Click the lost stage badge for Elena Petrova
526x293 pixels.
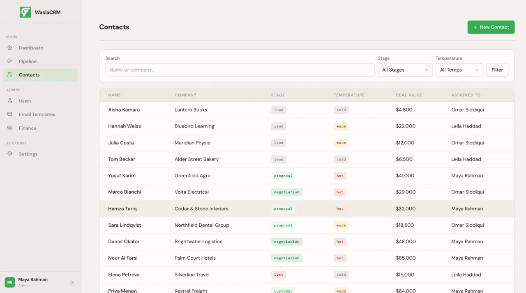coord(279,274)
